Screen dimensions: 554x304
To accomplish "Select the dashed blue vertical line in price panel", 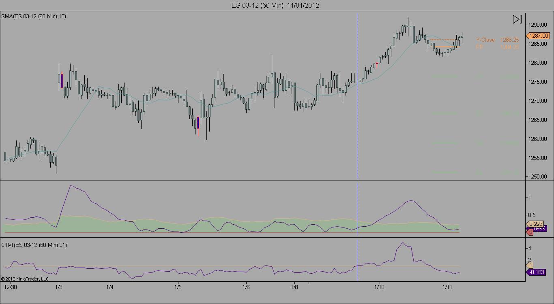I will pyautogui.click(x=357, y=96).
